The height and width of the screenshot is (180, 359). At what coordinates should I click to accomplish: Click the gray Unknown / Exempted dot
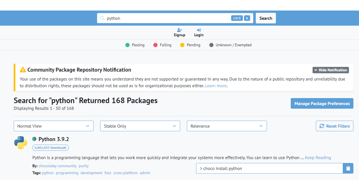[211, 45]
